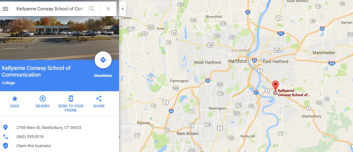The height and width of the screenshot is (152, 353).
Task: Click the claim business shield icon
Action: 5,146
